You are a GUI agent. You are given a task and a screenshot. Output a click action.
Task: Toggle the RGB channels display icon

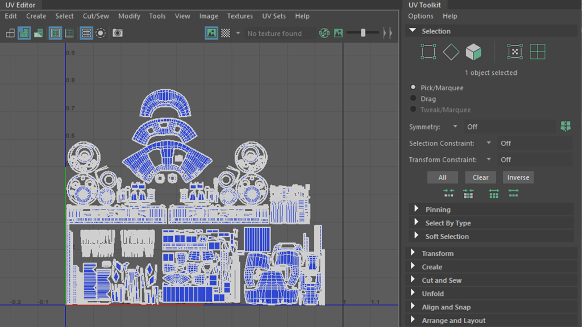[x=324, y=33]
